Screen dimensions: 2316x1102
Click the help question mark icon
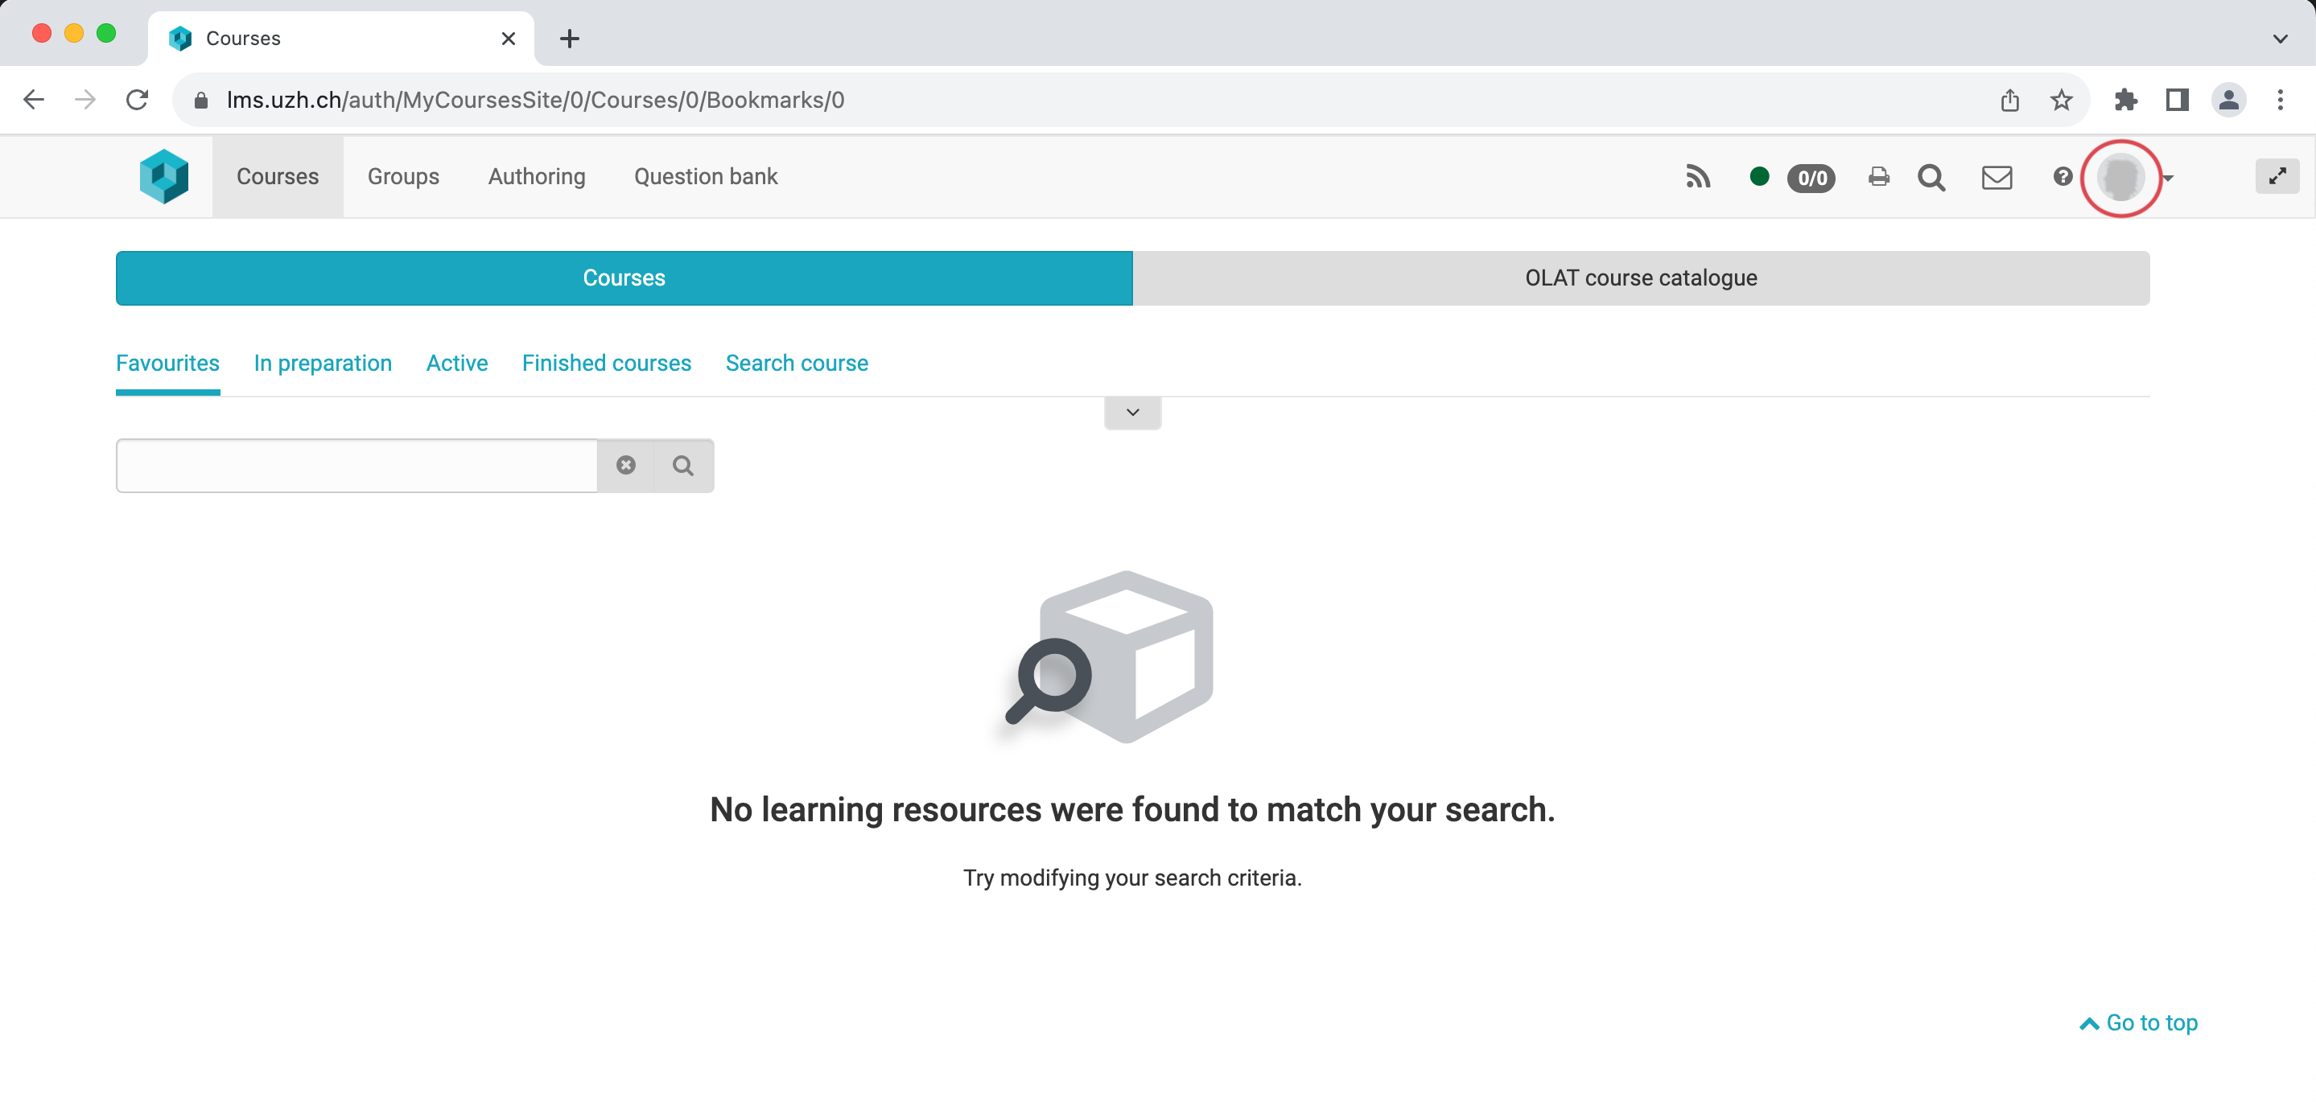[2063, 176]
